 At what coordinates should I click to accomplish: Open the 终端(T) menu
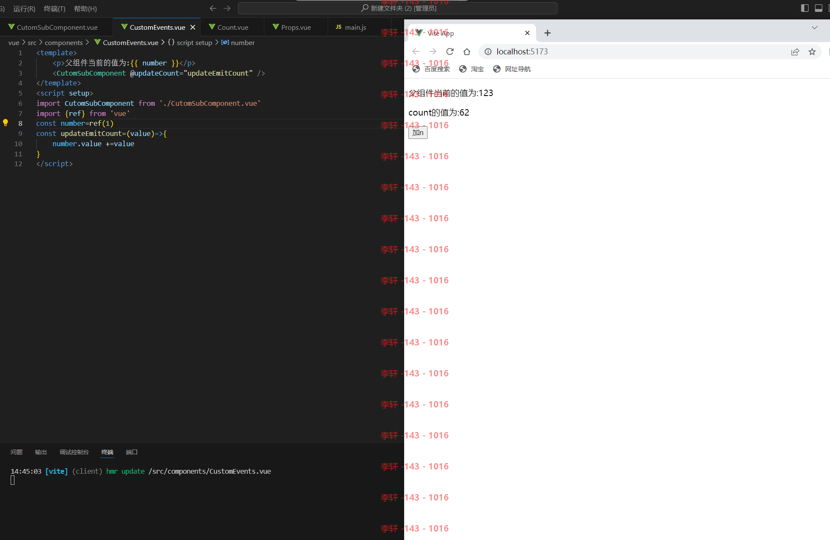54,8
